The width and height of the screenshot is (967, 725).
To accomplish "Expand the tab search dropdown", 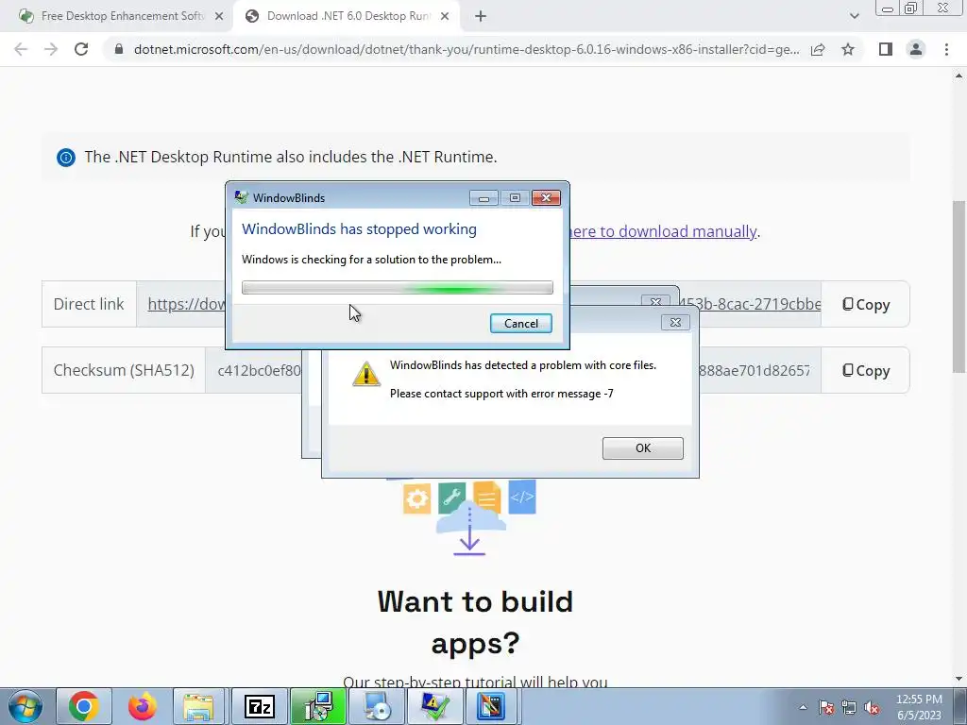I will tap(854, 16).
